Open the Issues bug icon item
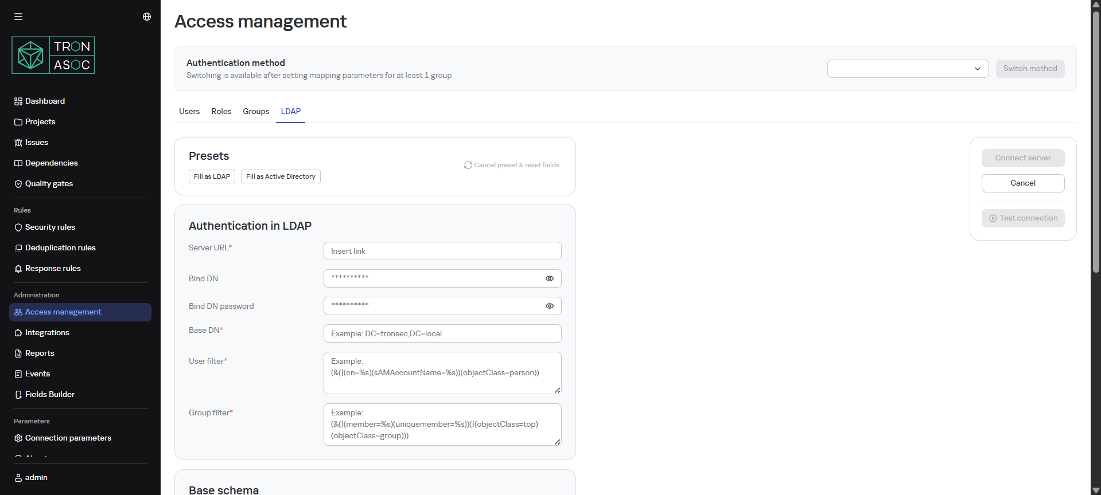Image resolution: width=1101 pixels, height=495 pixels. coord(36,142)
